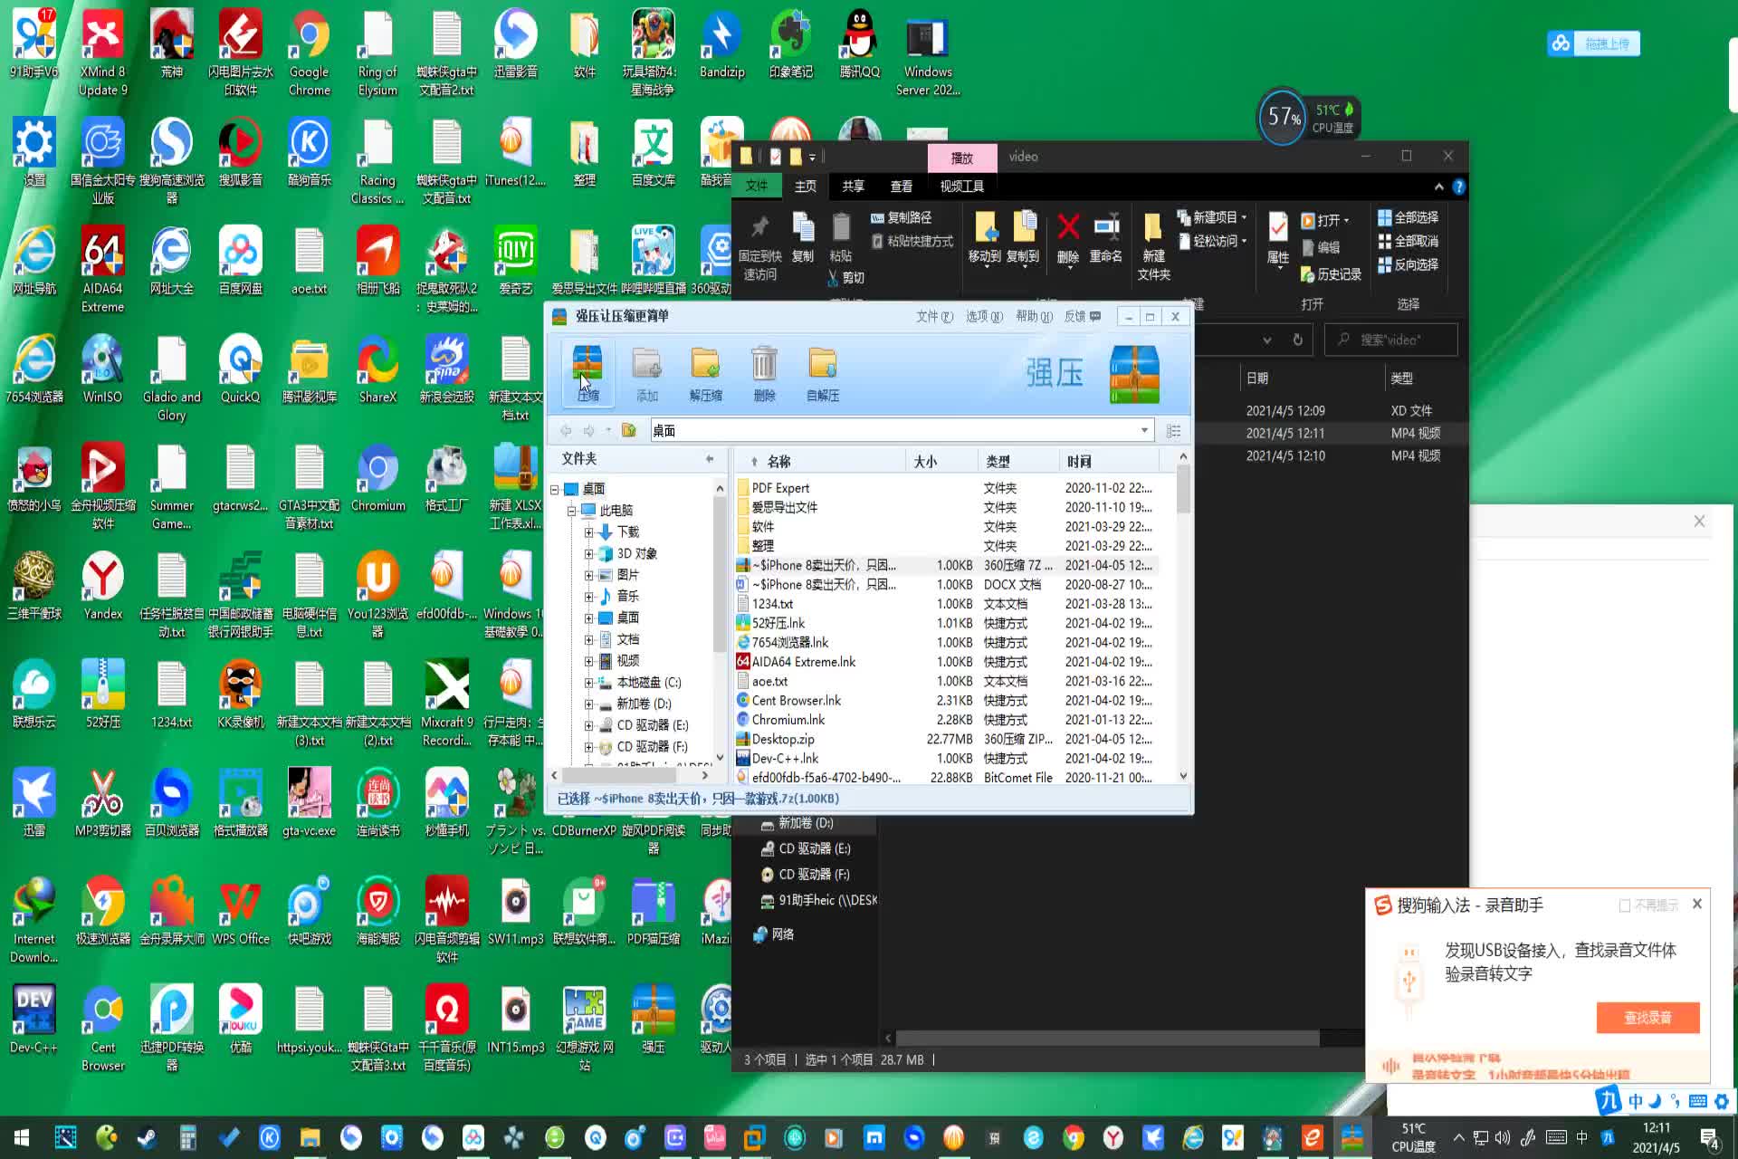Select Desktop.zip in the file list

(x=783, y=739)
